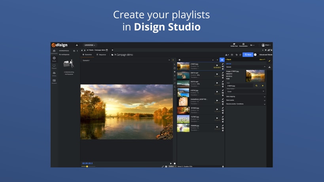This screenshot has width=324, height=182.
Task: Click the Save button
Action: [x=248, y=54]
